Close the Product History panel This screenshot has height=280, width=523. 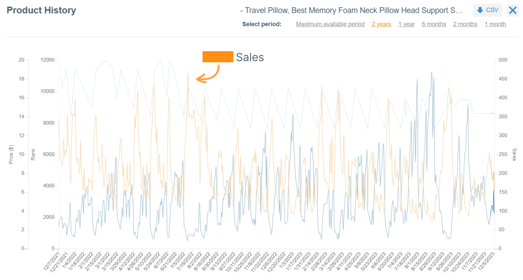[513, 10]
